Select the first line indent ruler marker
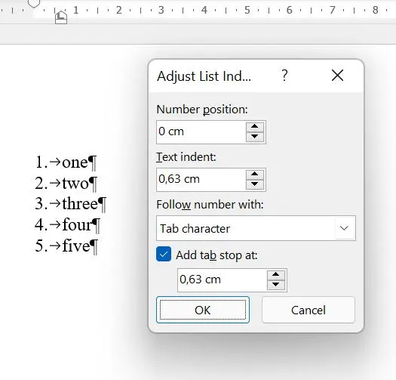This screenshot has height=380, width=396. tap(34, 3)
